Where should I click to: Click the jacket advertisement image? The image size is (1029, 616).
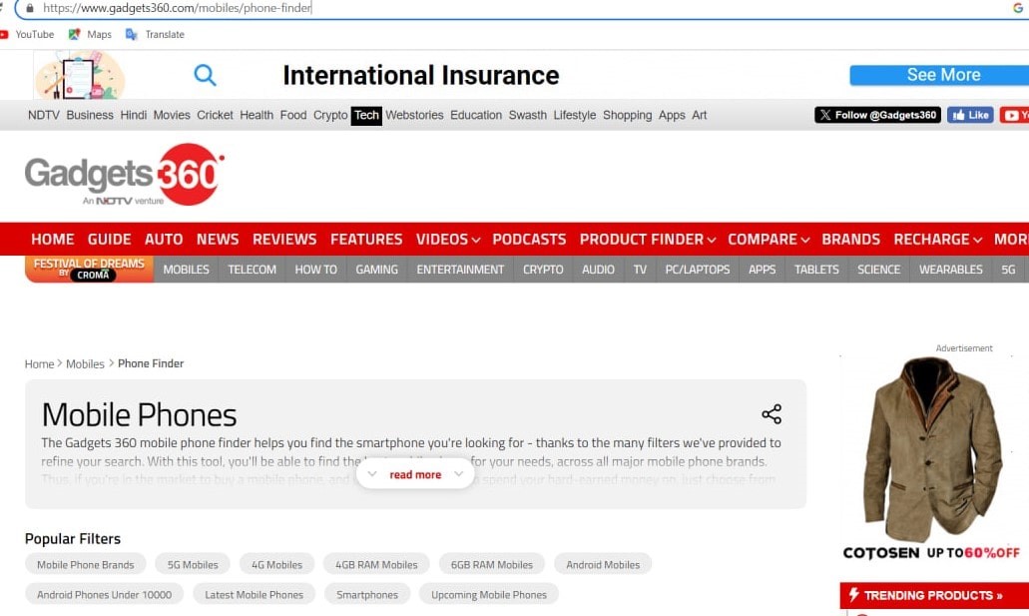(x=932, y=449)
